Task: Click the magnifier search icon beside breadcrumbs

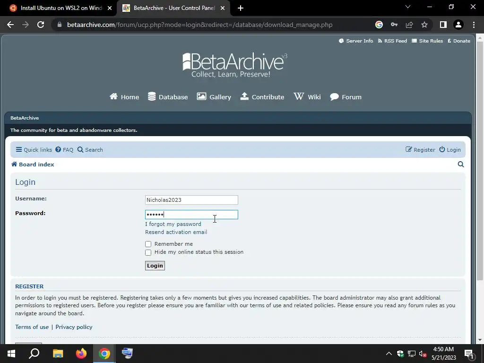Action: (460, 164)
